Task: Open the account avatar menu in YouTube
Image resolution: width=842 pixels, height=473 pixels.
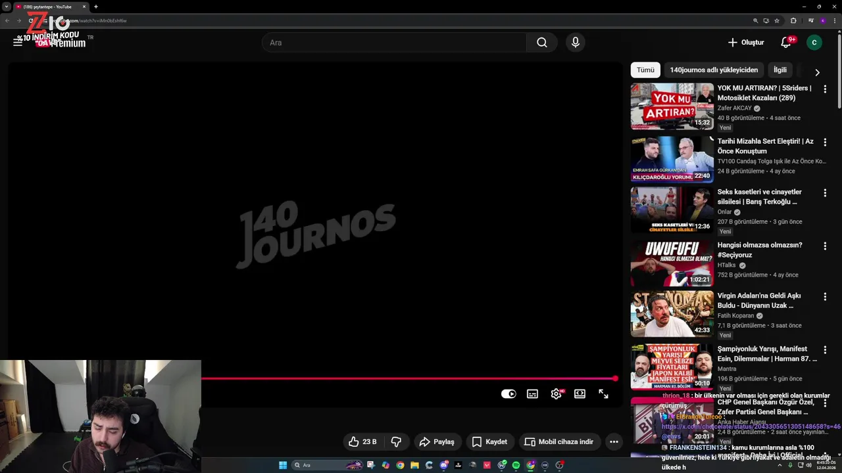Action: (x=814, y=43)
